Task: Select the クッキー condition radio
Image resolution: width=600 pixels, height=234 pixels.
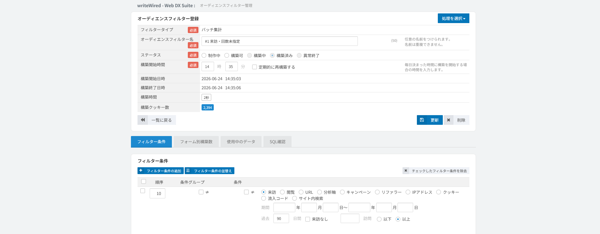Action: point(438,192)
